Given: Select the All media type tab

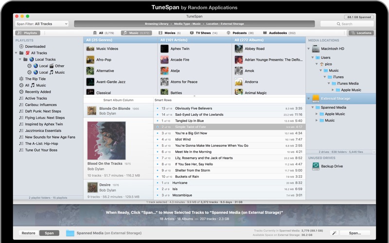Looking at the screenshot, I should 104,33.
